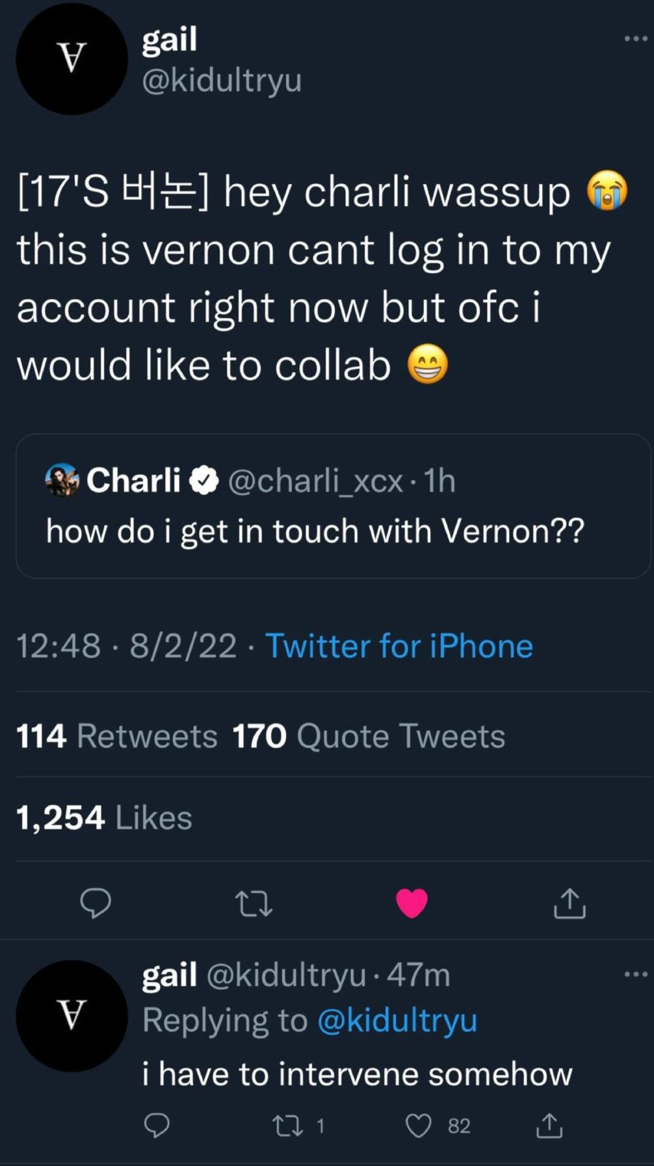Image resolution: width=654 pixels, height=1166 pixels.
Task: Tap the share icon under main tweet
Action: (569, 903)
